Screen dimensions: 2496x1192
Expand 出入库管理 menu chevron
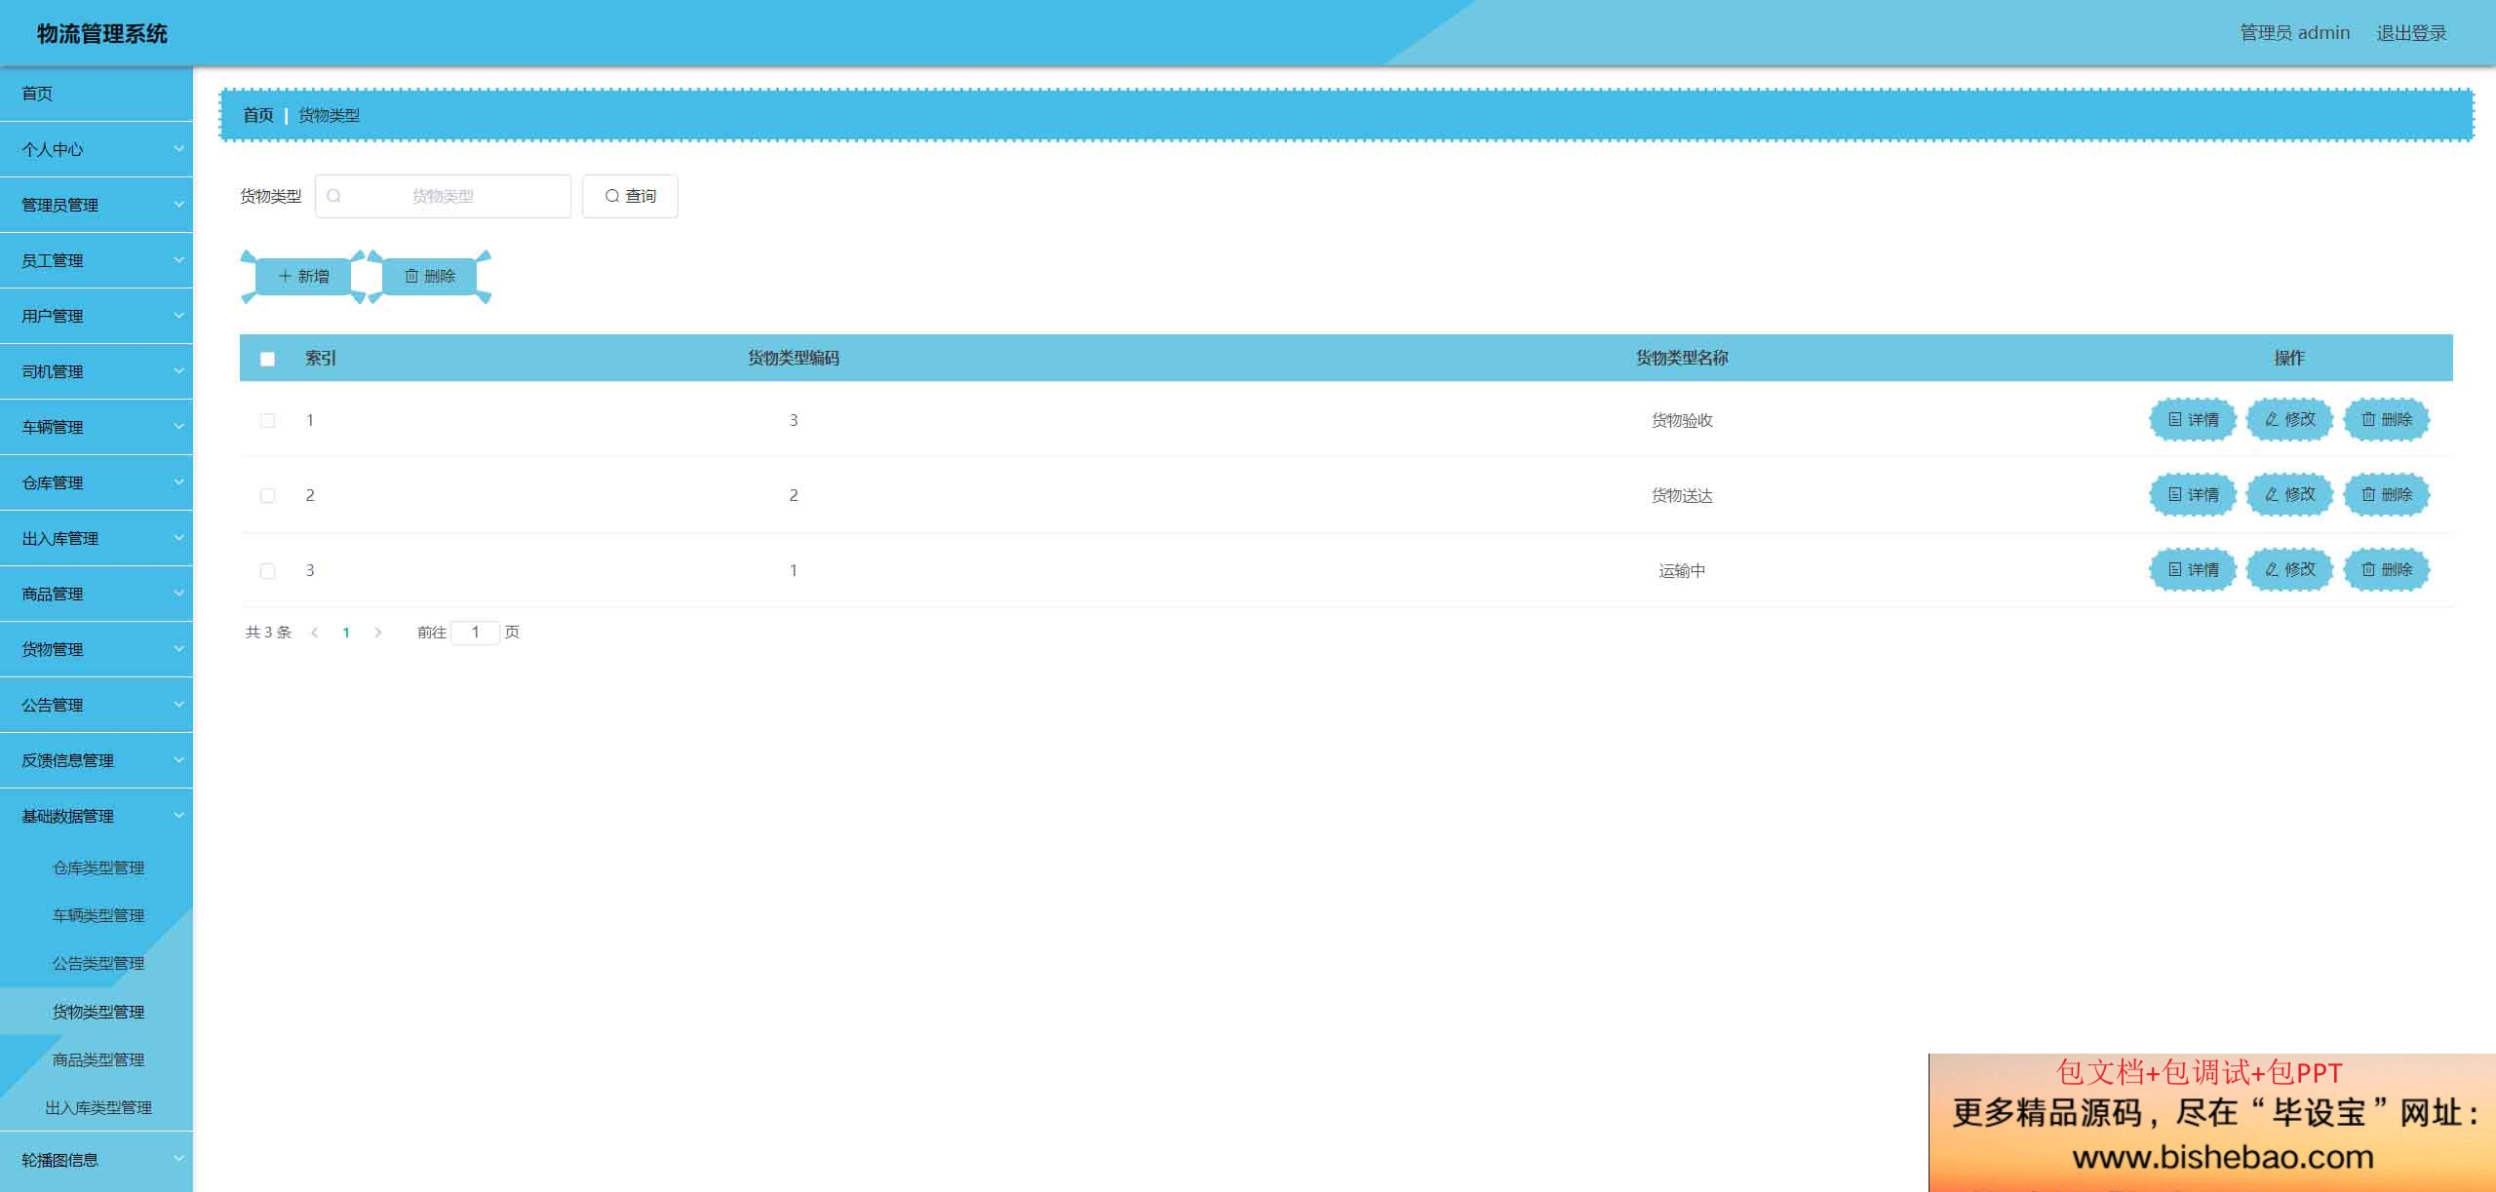tap(178, 538)
